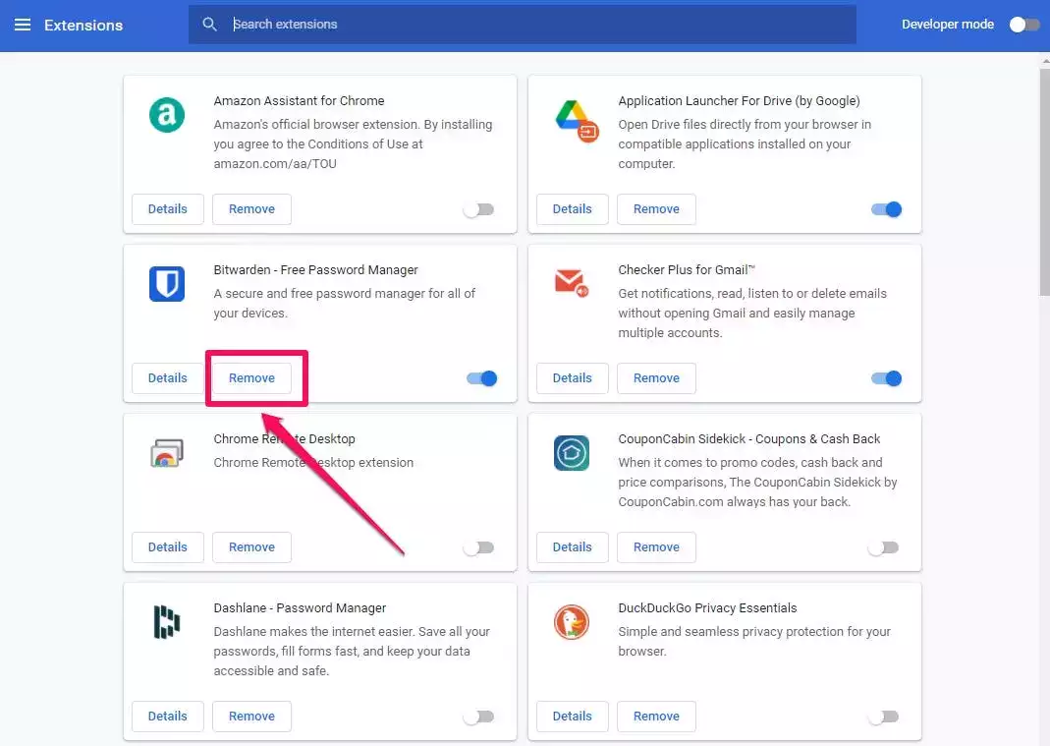Turn on DuckDuckGo Privacy Essentials toggle
The height and width of the screenshot is (746, 1050).
pyautogui.click(x=883, y=717)
